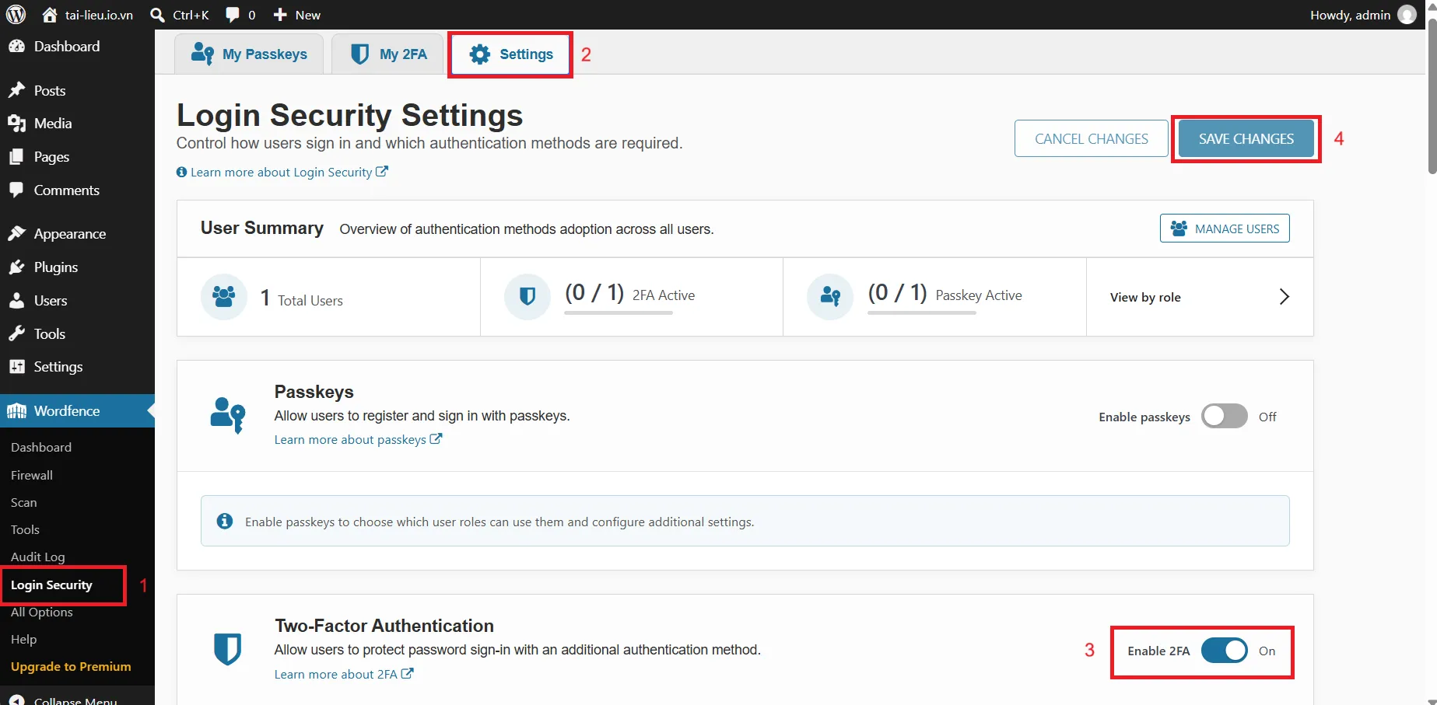The height and width of the screenshot is (705, 1437).
Task: Select the Settings gear tab
Action: [x=511, y=54]
